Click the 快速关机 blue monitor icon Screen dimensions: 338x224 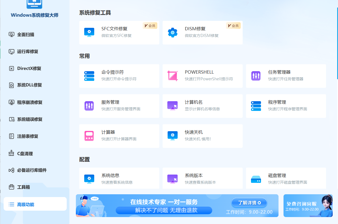point(173,136)
